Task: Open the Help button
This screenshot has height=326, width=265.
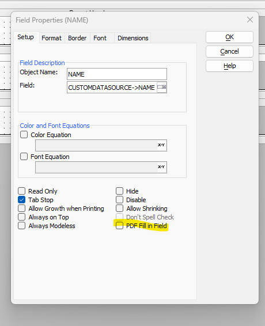Action: [229, 66]
